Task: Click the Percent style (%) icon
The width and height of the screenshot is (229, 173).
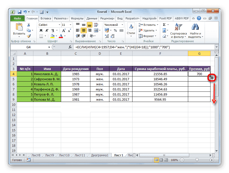Action: (116, 30)
